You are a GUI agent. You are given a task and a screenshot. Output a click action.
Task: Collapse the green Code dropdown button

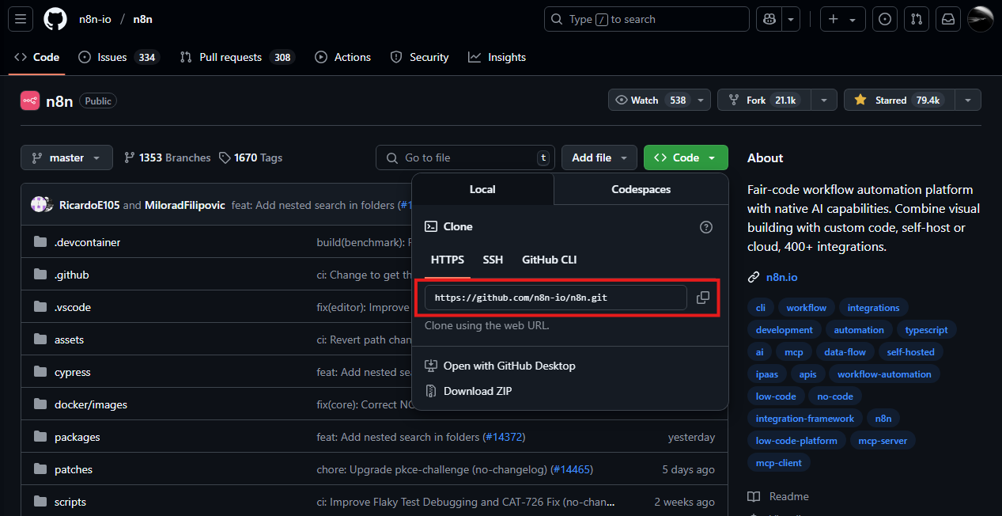pyautogui.click(x=686, y=157)
